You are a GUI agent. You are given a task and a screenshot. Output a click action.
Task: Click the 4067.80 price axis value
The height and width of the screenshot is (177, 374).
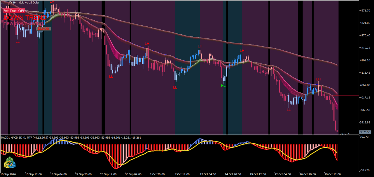point(365,85)
